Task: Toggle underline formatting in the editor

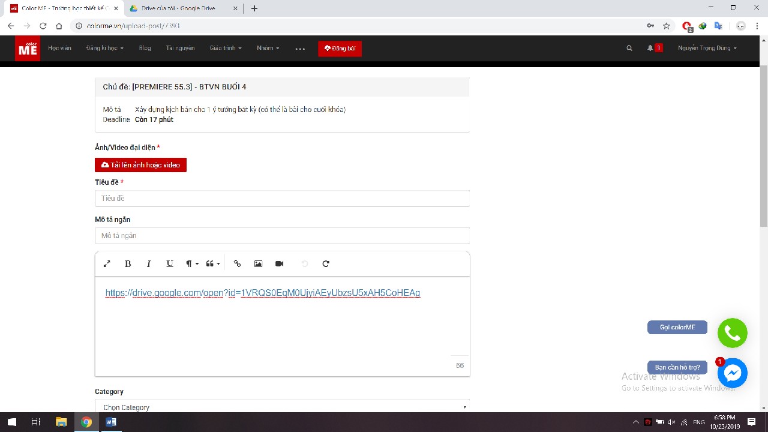Action: tap(170, 264)
